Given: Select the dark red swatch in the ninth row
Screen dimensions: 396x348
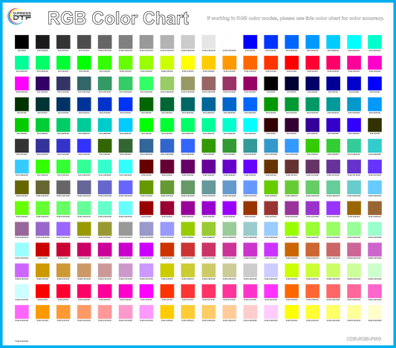Looking at the screenshot, I should [x=146, y=208].
